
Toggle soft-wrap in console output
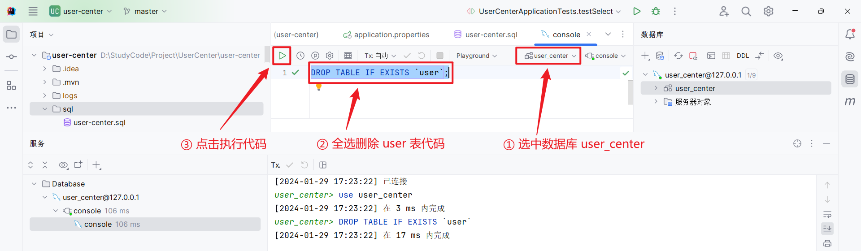pyautogui.click(x=827, y=214)
